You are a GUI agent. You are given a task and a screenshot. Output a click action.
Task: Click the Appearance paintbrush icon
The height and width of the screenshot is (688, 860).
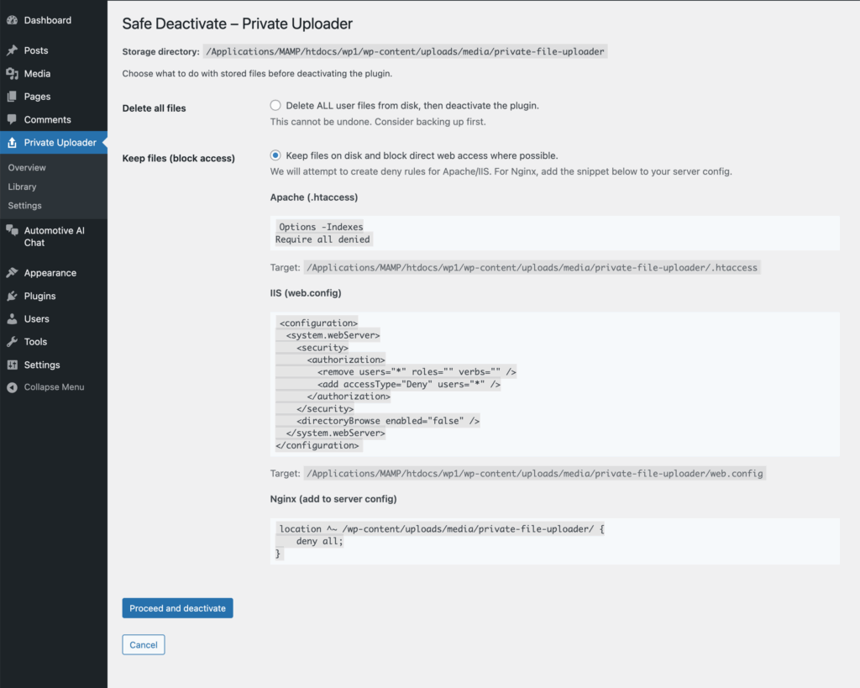(12, 273)
